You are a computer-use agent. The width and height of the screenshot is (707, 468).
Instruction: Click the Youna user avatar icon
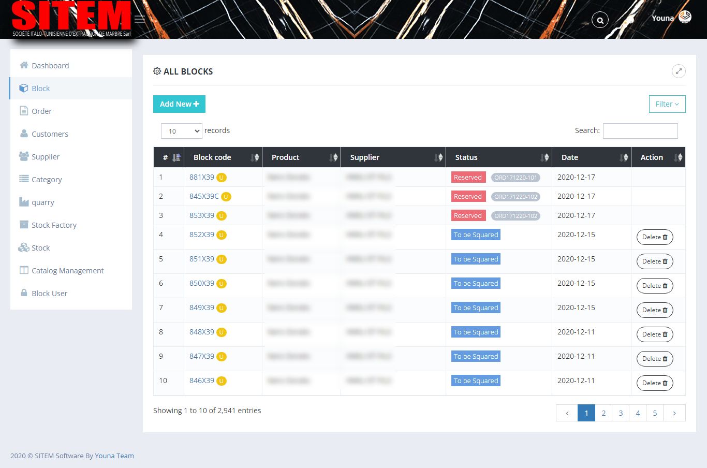tap(685, 17)
